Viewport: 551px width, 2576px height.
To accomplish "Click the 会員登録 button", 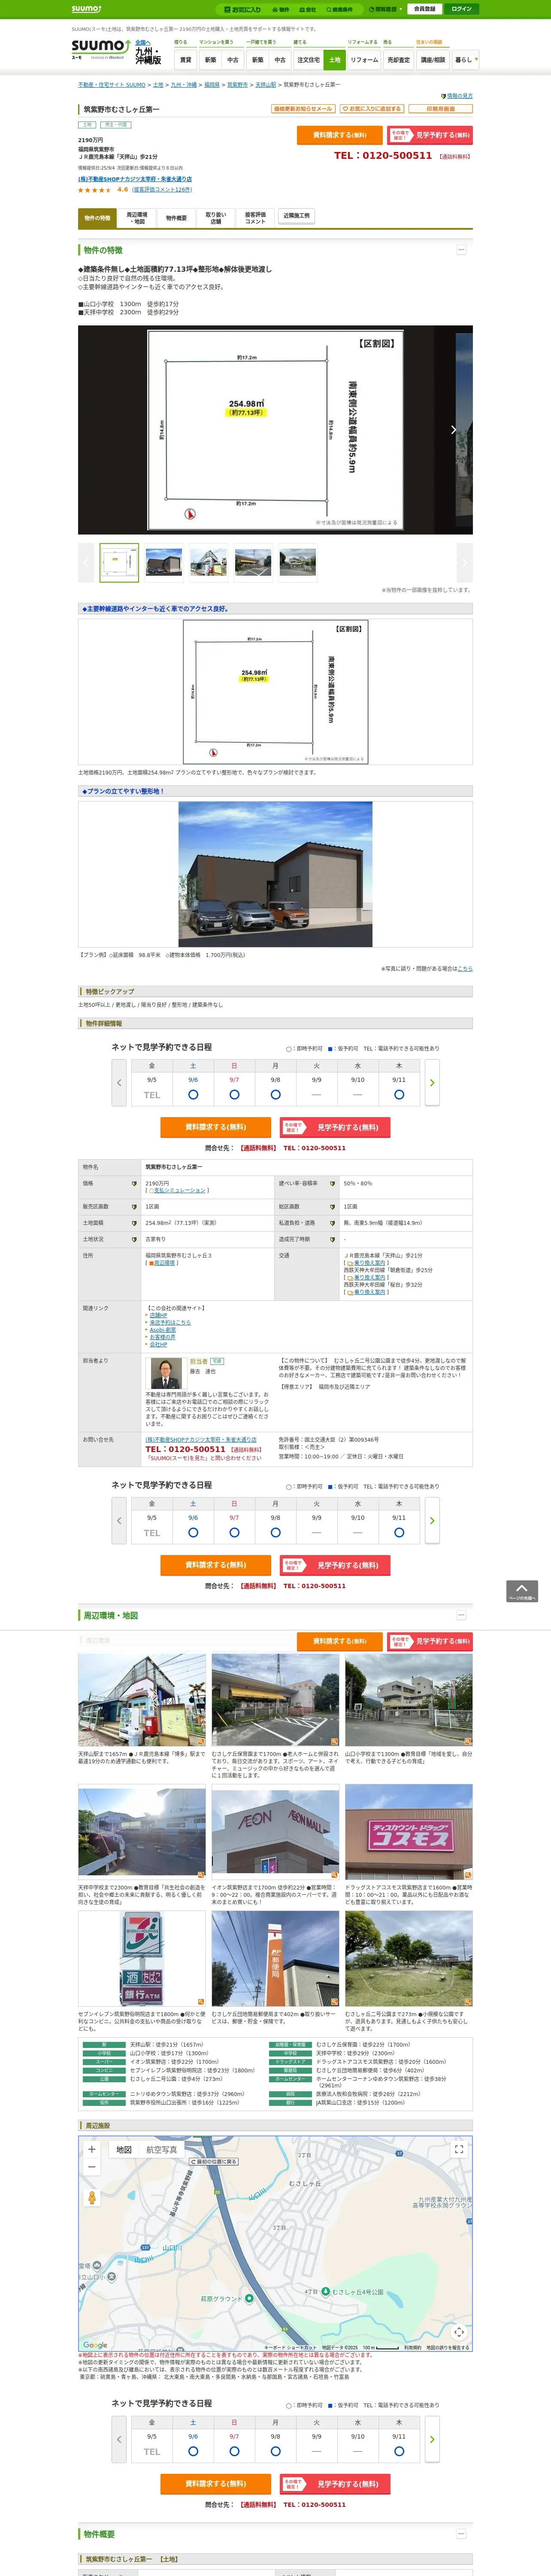I will pyautogui.click(x=424, y=9).
